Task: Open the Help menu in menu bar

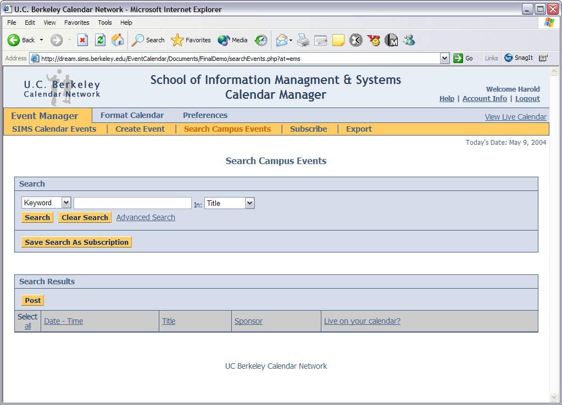Action: pyautogui.click(x=126, y=22)
